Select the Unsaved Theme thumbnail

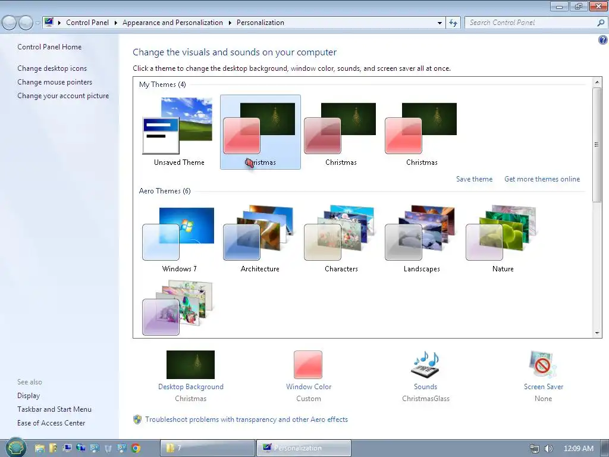(178, 132)
